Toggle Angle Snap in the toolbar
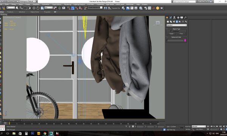Screen dimensions: 227x136 point(73,8)
